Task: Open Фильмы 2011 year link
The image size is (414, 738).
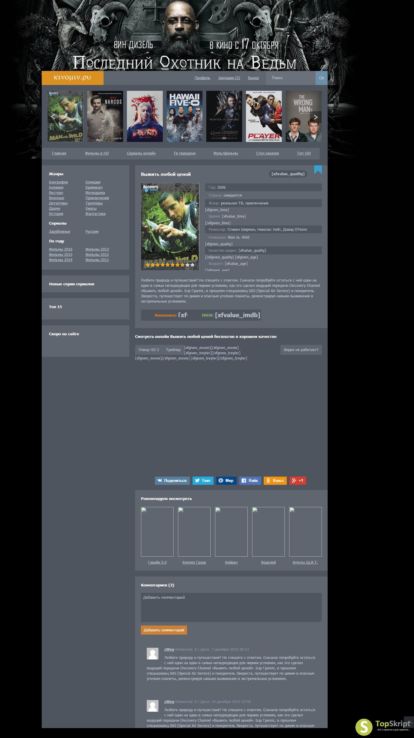Action: tap(97, 260)
